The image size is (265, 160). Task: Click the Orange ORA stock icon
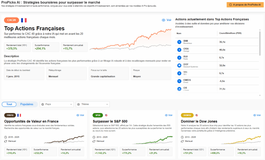coord(179,50)
